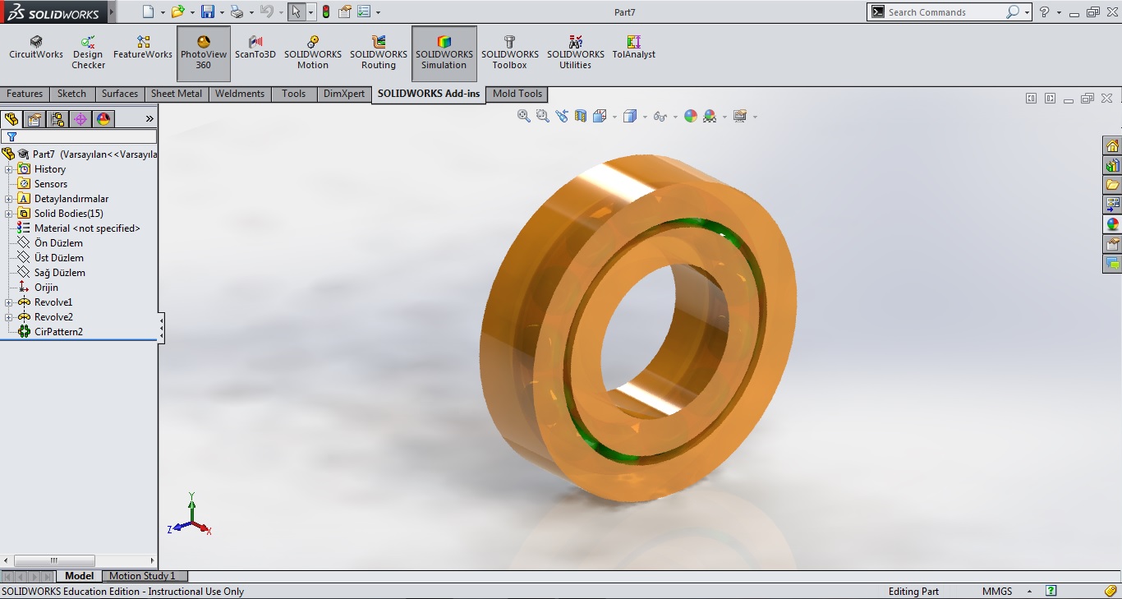Viewport: 1122px width, 599px height.
Task: Enable the TolAnalyst add-in
Action: point(634,48)
